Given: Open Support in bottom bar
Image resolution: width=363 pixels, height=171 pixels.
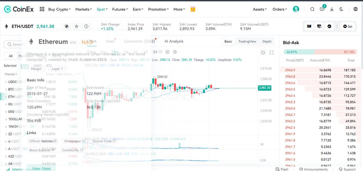Looking at the screenshot, I should (x=347, y=169).
